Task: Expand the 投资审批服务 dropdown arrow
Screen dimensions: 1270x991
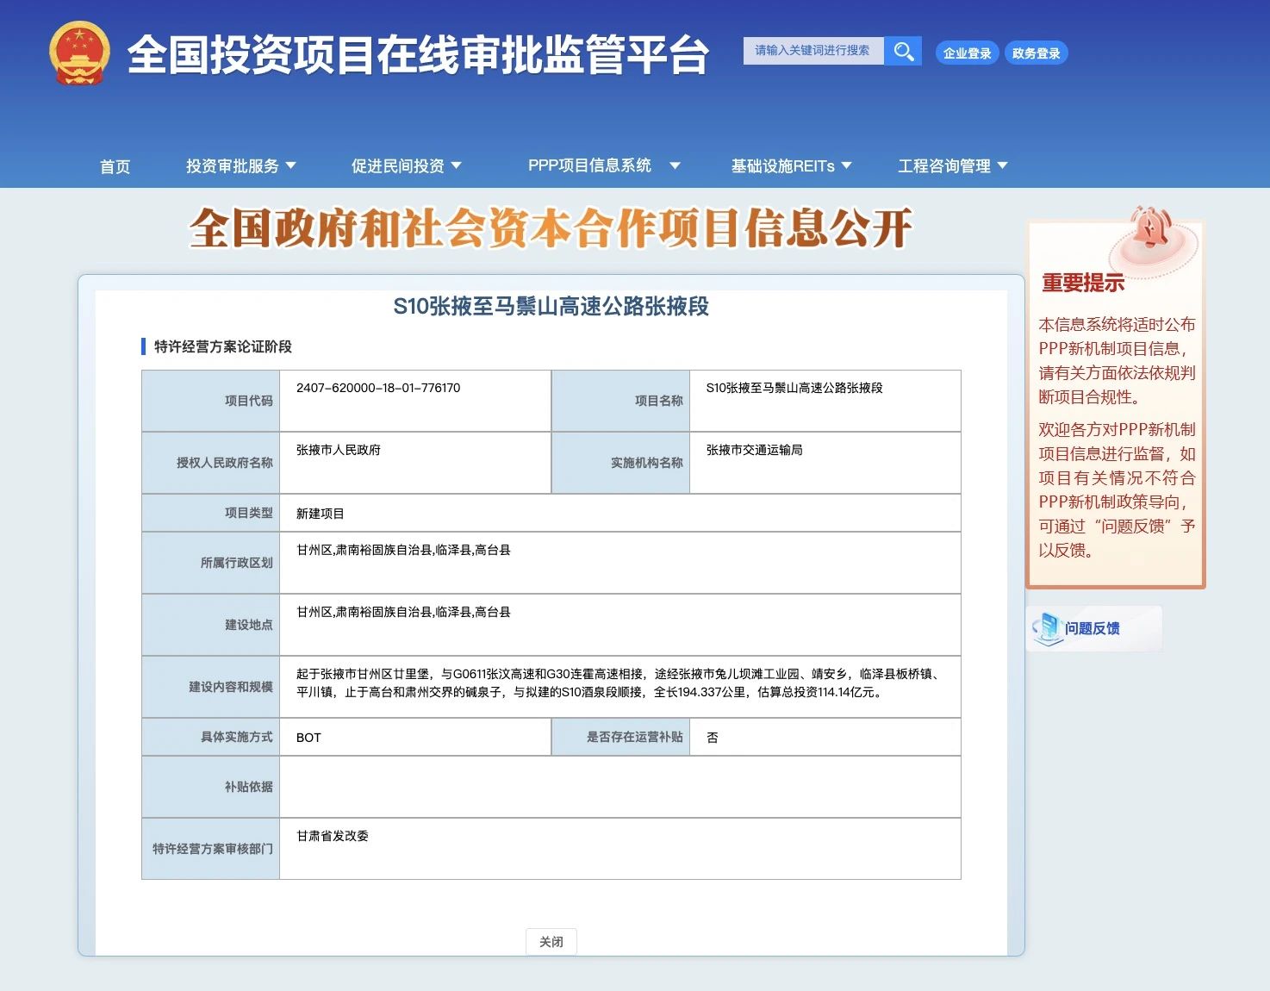Action: click(x=290, y=165)
